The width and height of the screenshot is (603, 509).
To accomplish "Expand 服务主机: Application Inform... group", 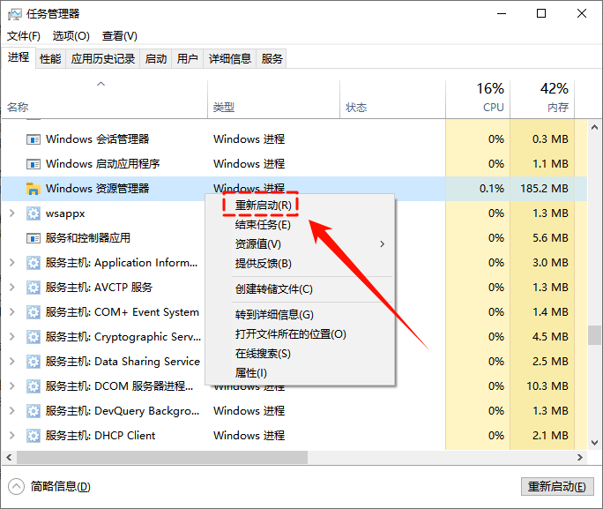I will point(12,262).
